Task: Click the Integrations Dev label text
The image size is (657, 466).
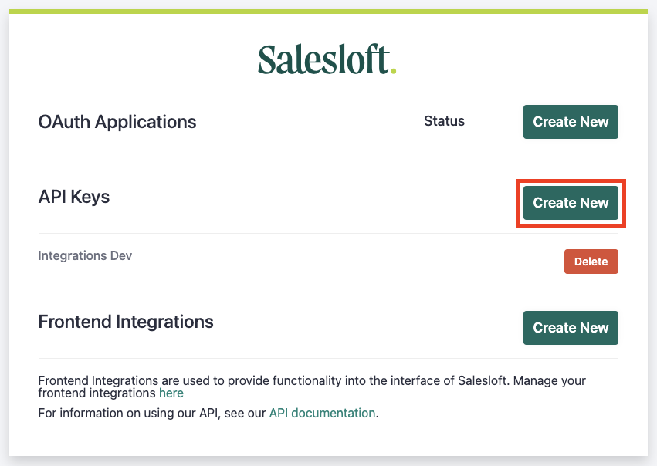Action: click(85, 255)
